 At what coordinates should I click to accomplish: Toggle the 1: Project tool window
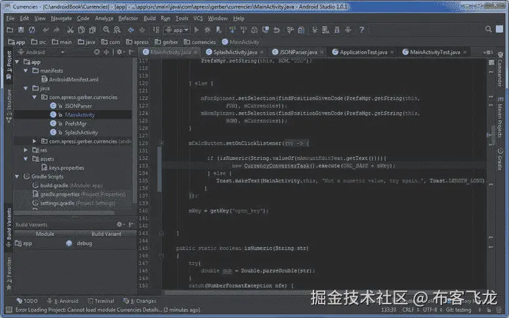9,65
